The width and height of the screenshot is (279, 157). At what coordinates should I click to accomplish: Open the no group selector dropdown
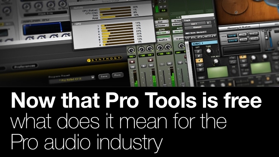point(179,39)
